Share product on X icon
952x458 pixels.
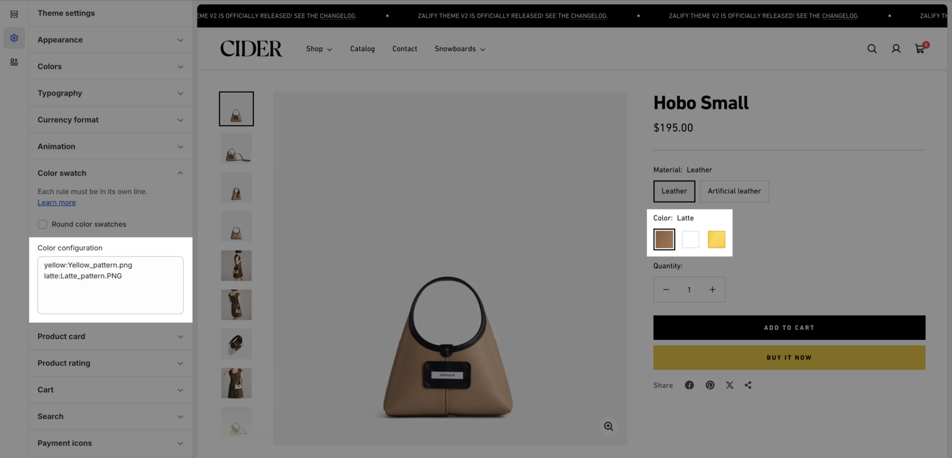click(x=729, y=385)
